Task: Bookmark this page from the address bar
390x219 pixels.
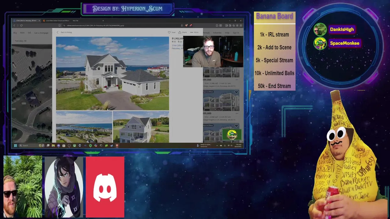Action: [x=59, y=26]
